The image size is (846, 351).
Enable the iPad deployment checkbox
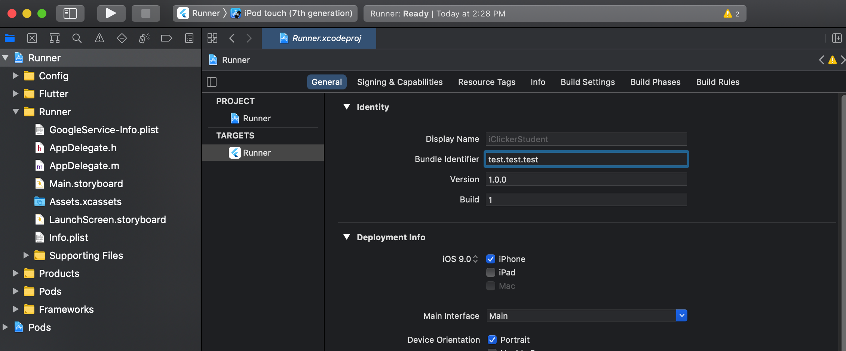tap(490, 272)
